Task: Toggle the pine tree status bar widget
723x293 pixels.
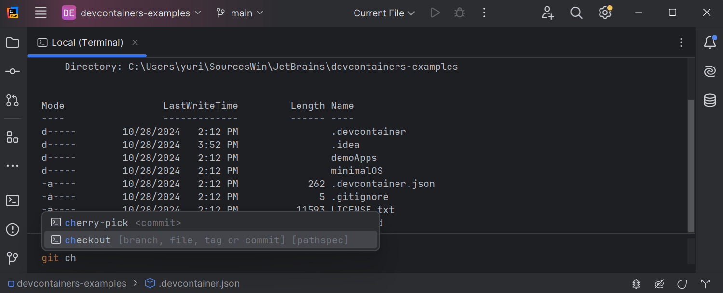Action: (x=637, y=283)
